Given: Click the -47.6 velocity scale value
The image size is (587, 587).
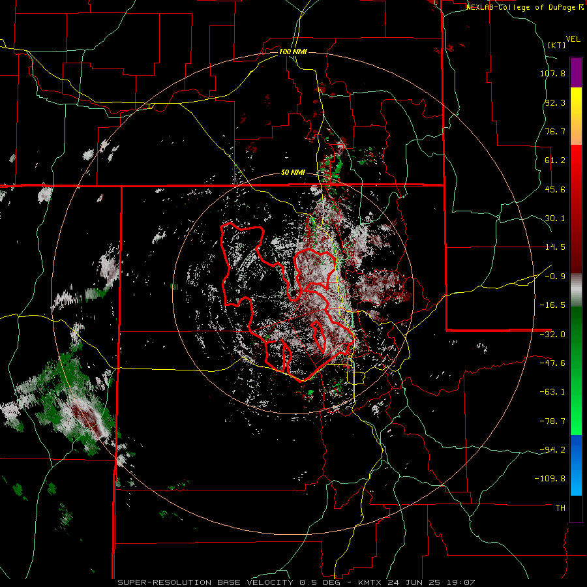Looking at the screenshot, I should click(x=552, y=363).
